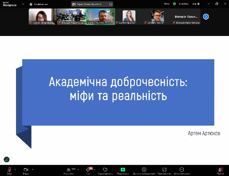The image size is (229, 176).
Task: Show next participants with the blue arrow
Action: 206,17
